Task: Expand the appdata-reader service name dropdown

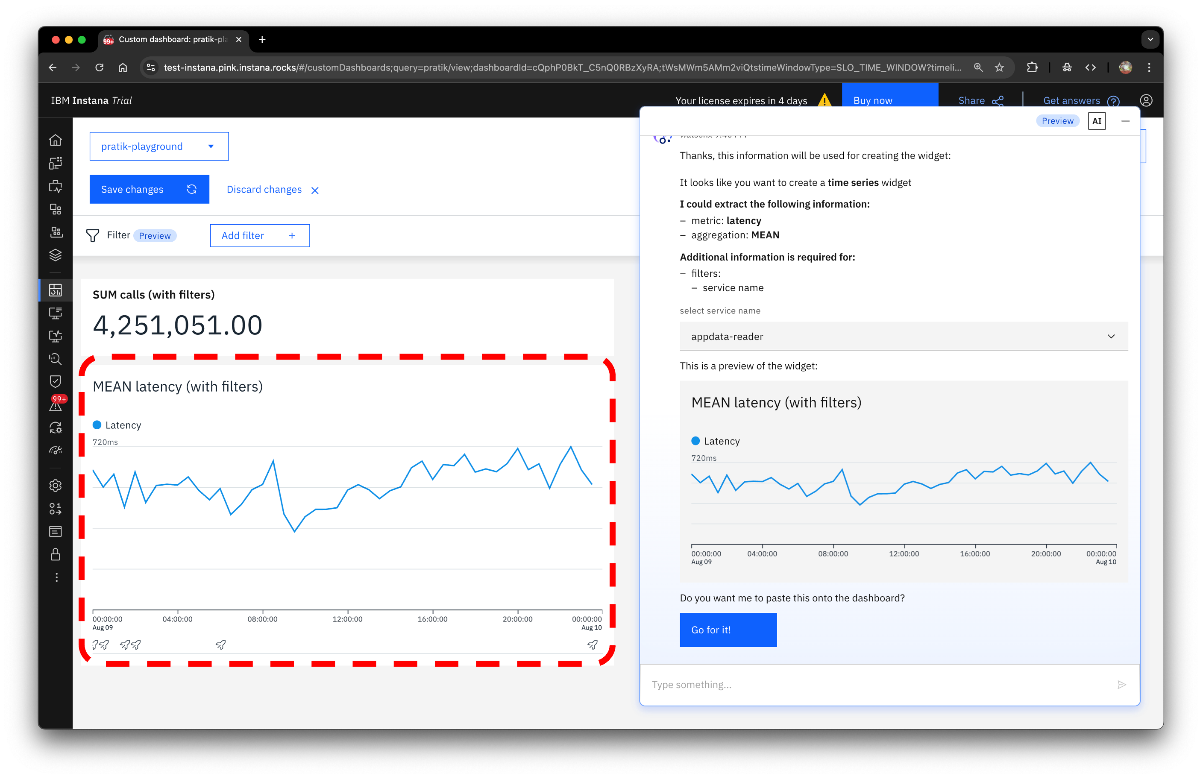Action: click(x=903, y=336)
